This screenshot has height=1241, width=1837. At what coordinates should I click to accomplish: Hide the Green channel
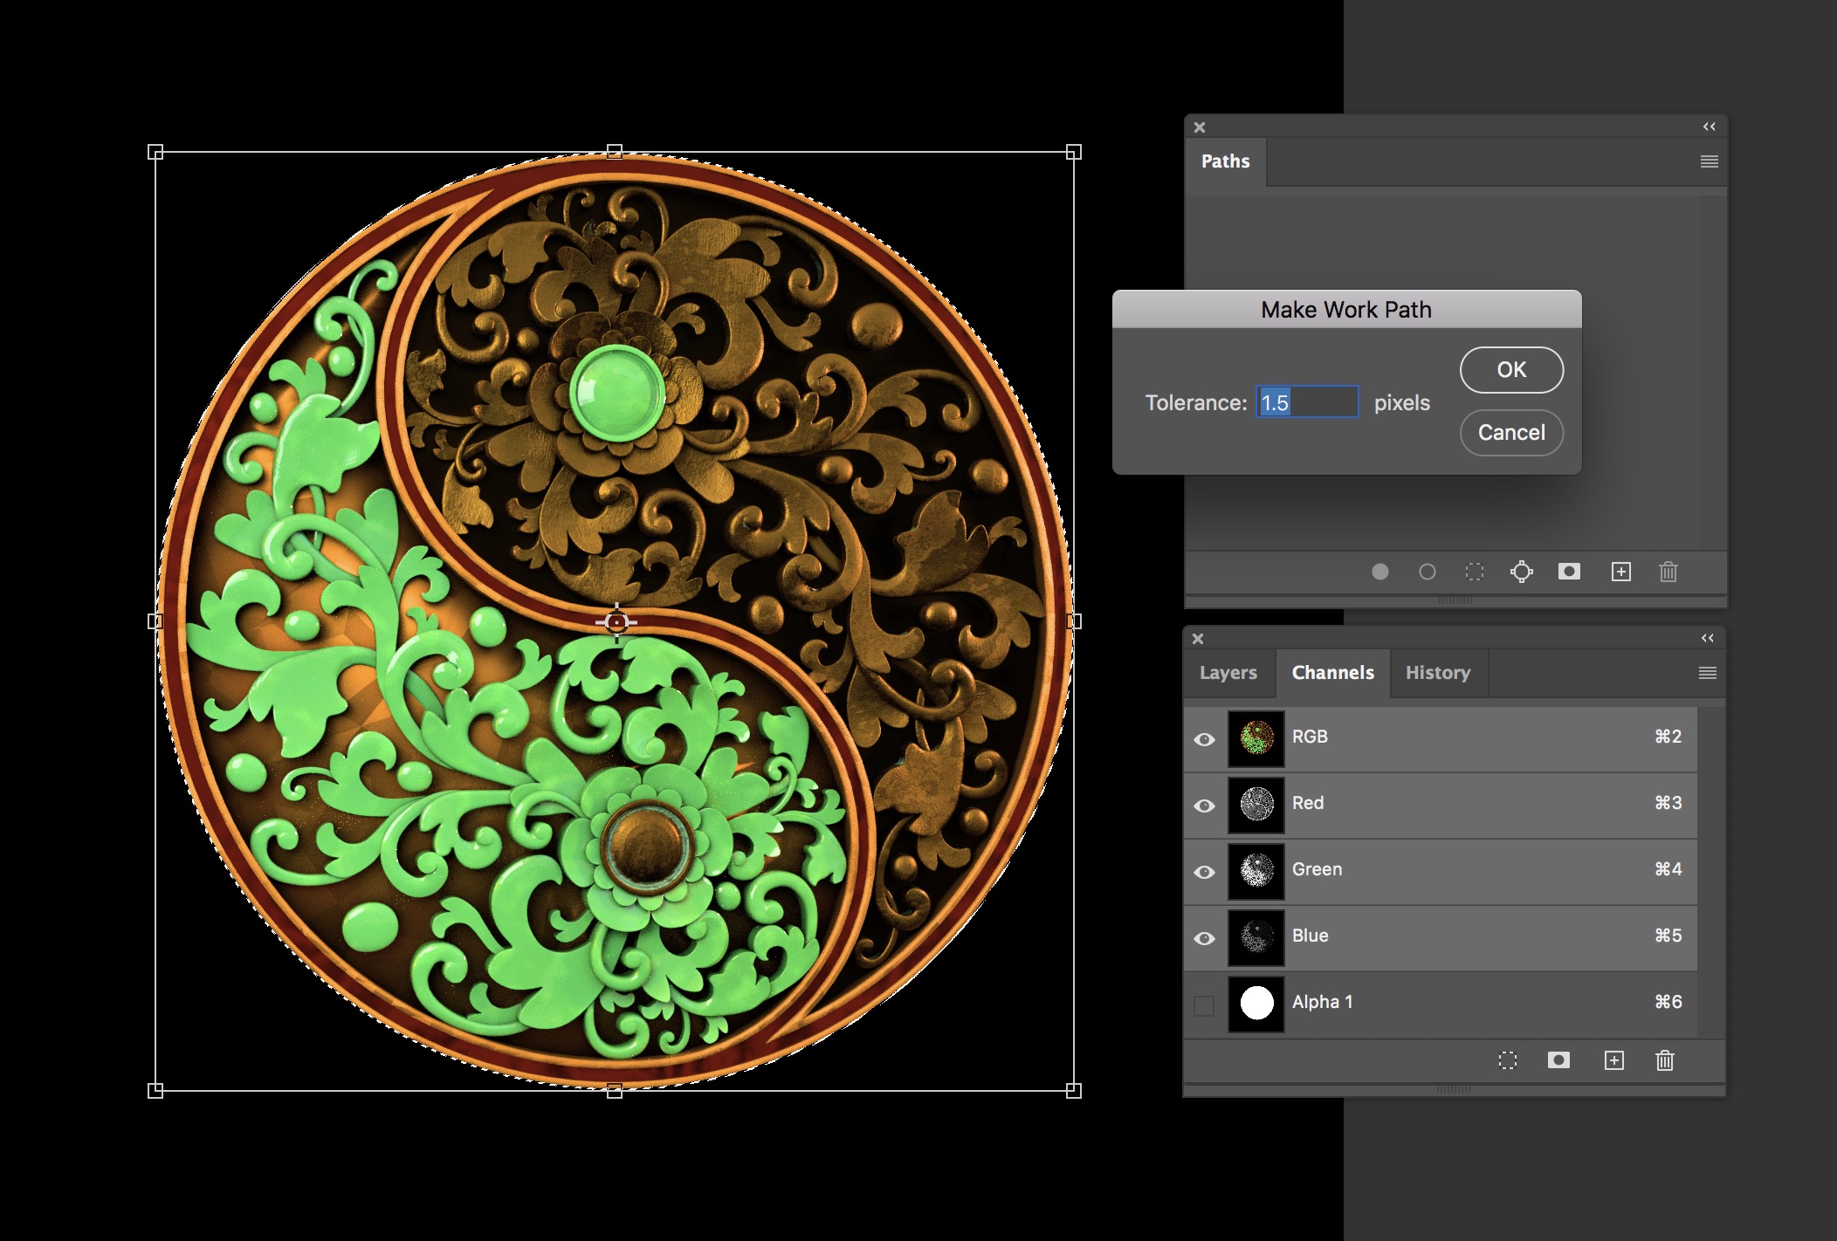pos(1204,872)
